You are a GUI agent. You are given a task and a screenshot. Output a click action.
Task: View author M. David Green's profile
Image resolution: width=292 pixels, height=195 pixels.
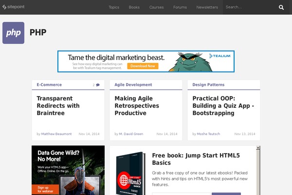(x=131, y=134)
